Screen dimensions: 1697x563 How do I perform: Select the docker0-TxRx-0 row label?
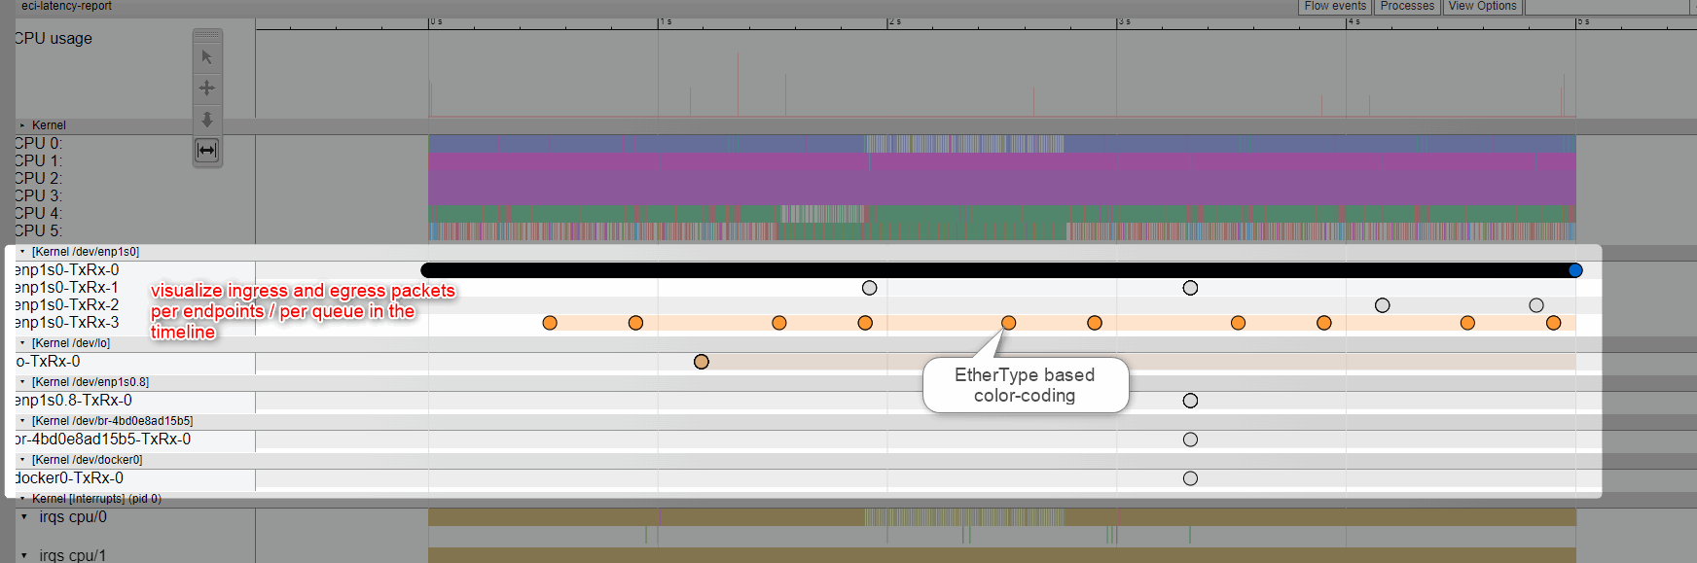[x=69, y=478]
